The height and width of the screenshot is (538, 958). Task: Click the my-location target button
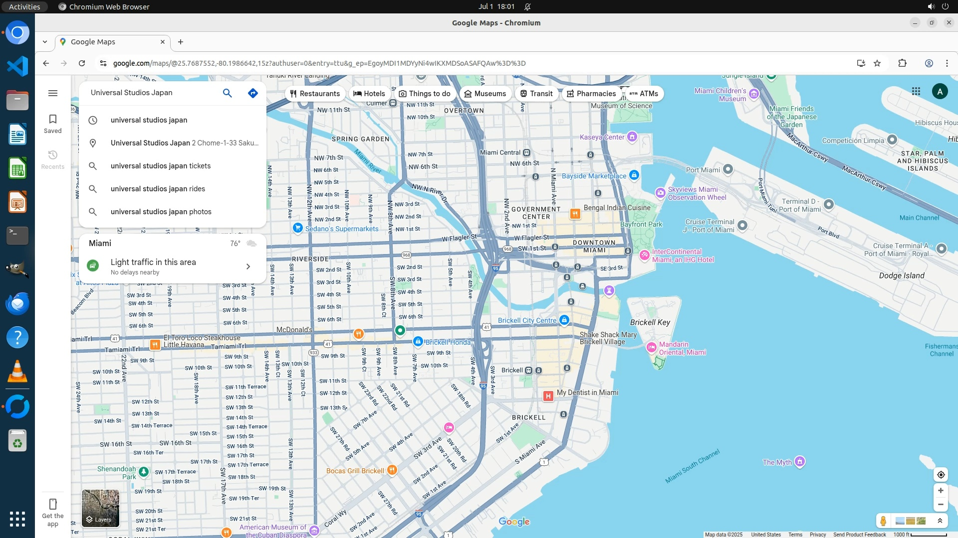coord(941,475)
